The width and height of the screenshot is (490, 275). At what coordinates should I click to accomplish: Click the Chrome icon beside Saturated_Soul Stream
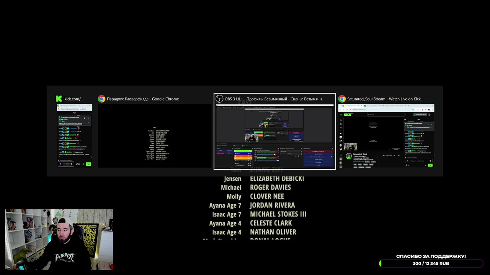342,99
